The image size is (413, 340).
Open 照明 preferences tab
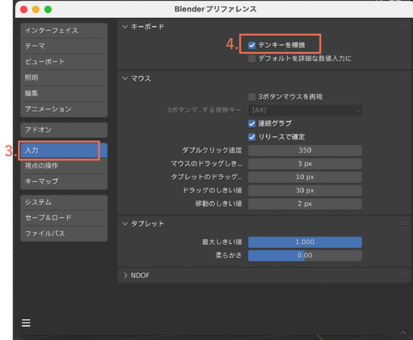pos(64,78)
